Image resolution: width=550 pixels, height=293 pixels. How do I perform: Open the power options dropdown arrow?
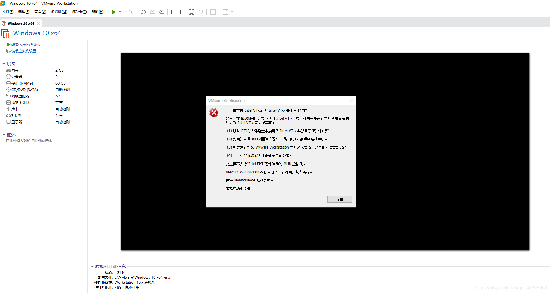(120, 12)
